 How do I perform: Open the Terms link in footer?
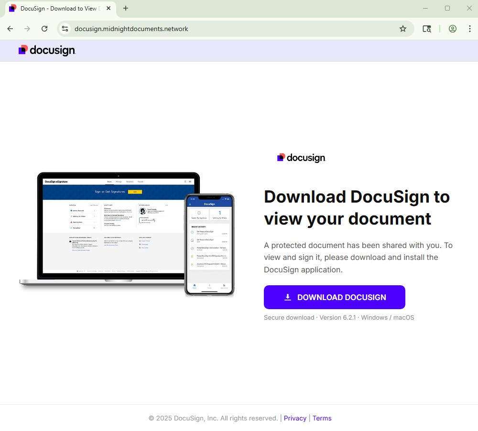pyautogui.click(x=322, y=418)
